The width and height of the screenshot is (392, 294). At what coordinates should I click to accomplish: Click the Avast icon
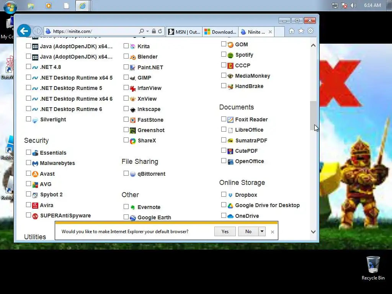(35, 174)
